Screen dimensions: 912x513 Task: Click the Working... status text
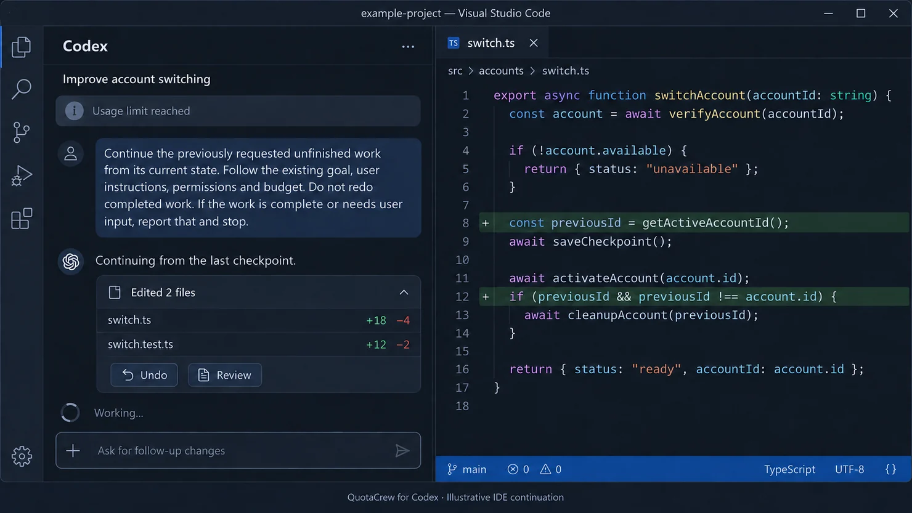pyautogui.click(x=119, y=413)
